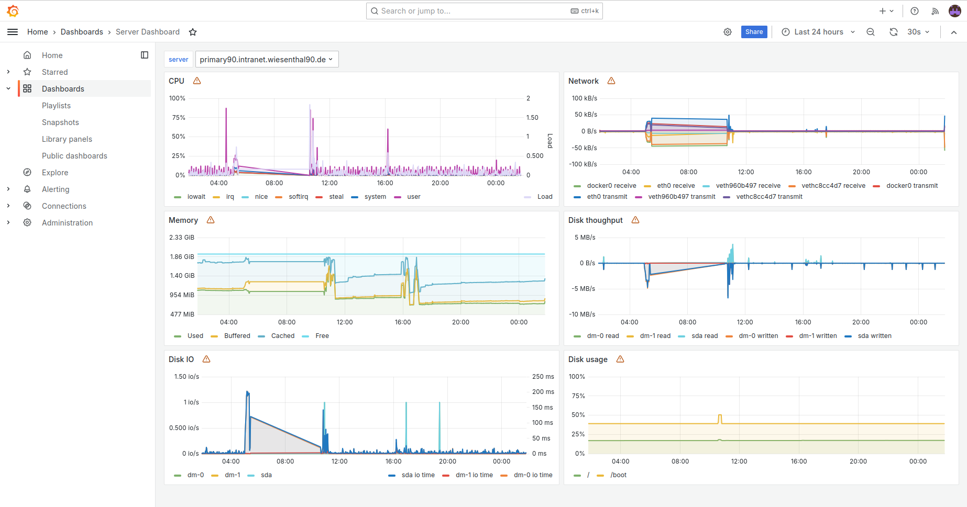Screen dimensions: 967x507
Task: Open the news feed icon
Action: 935,11
